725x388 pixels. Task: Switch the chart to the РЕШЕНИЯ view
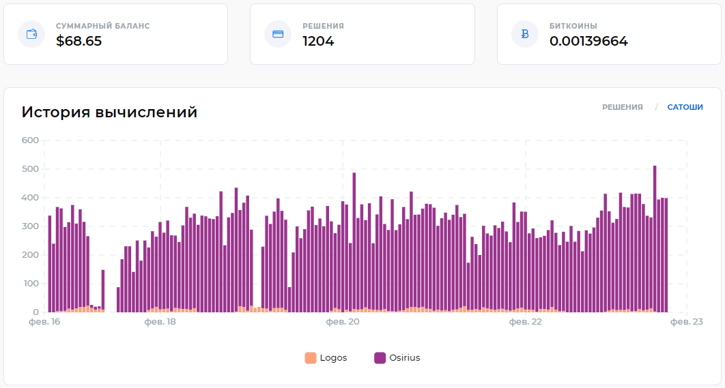(622, 107)
